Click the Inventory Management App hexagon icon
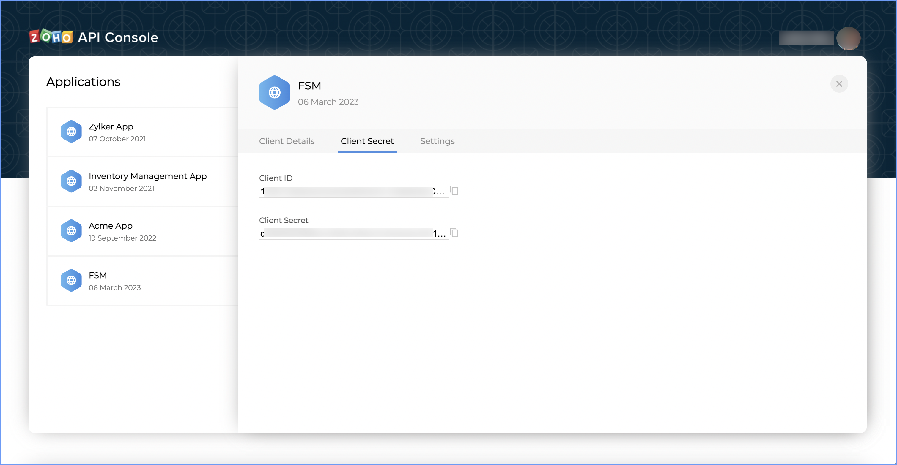The image size is (897, 465). [71, 181]
